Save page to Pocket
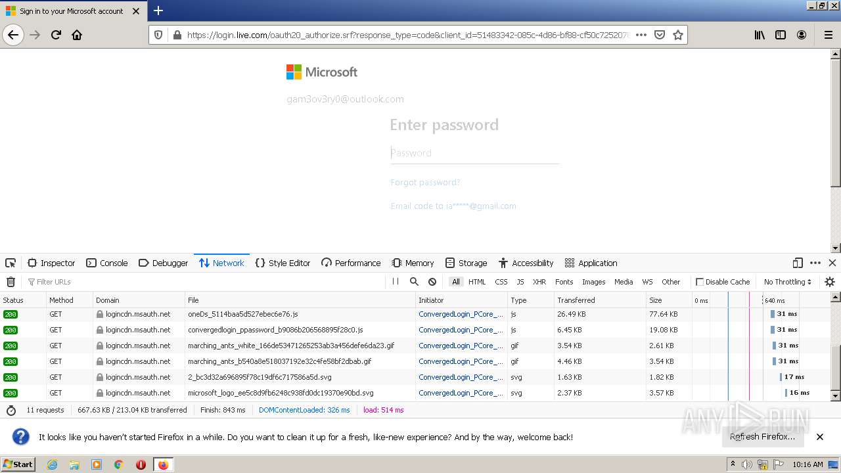The image size is (841, 473). (660, 35)
